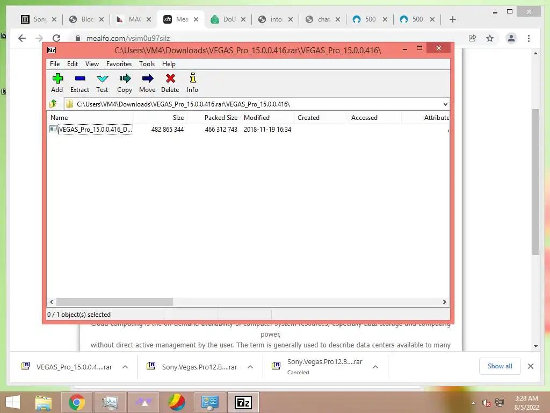This screenshot has width=550, height=413.
Task: Open the Favorites menu
Action: tap(119, 64)
